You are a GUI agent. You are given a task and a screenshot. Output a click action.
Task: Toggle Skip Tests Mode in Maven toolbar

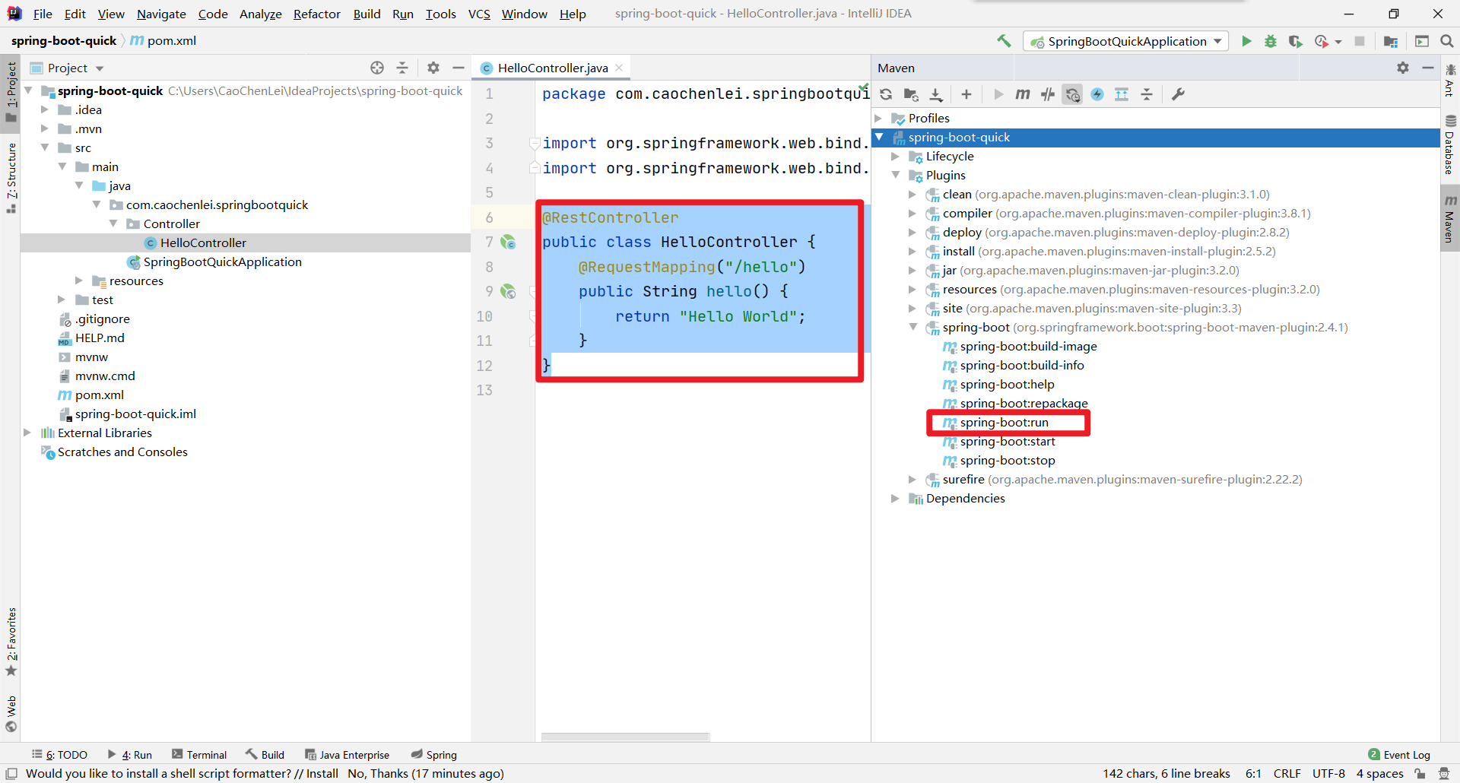[x=1097, y=94]
